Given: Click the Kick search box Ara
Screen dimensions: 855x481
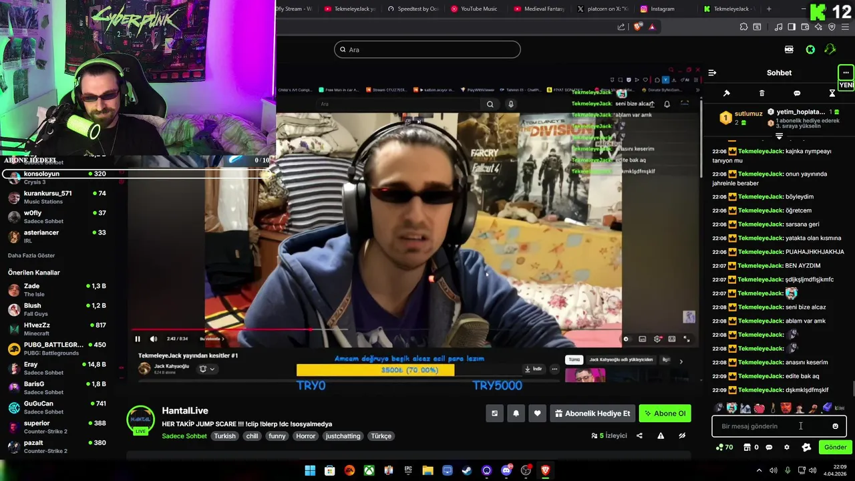Looking at the screenshot, I should [427, 49].
